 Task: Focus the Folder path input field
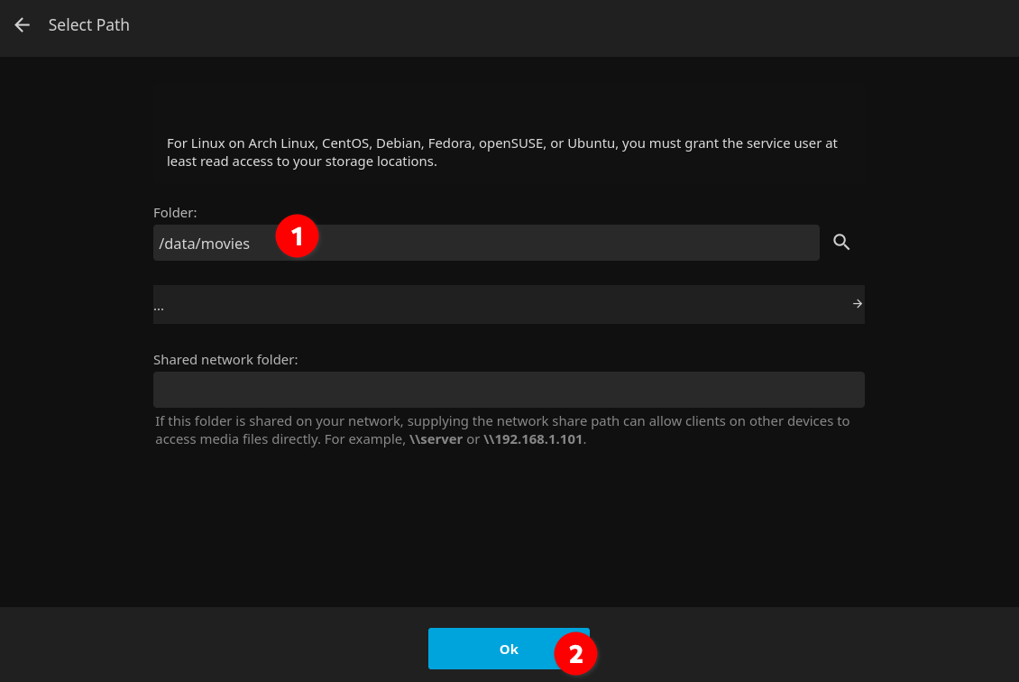coord(486,244)
